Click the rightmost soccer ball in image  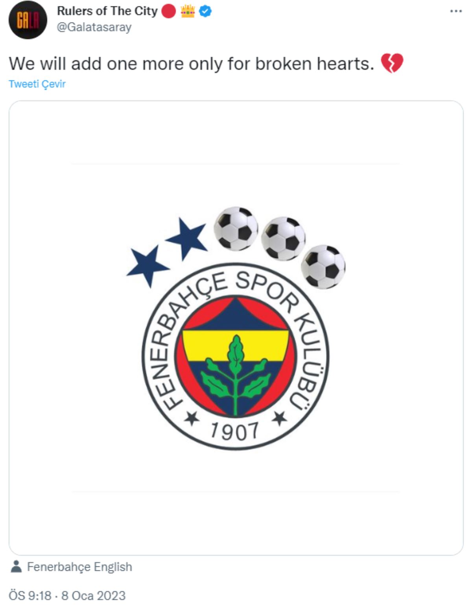[324, 266]
